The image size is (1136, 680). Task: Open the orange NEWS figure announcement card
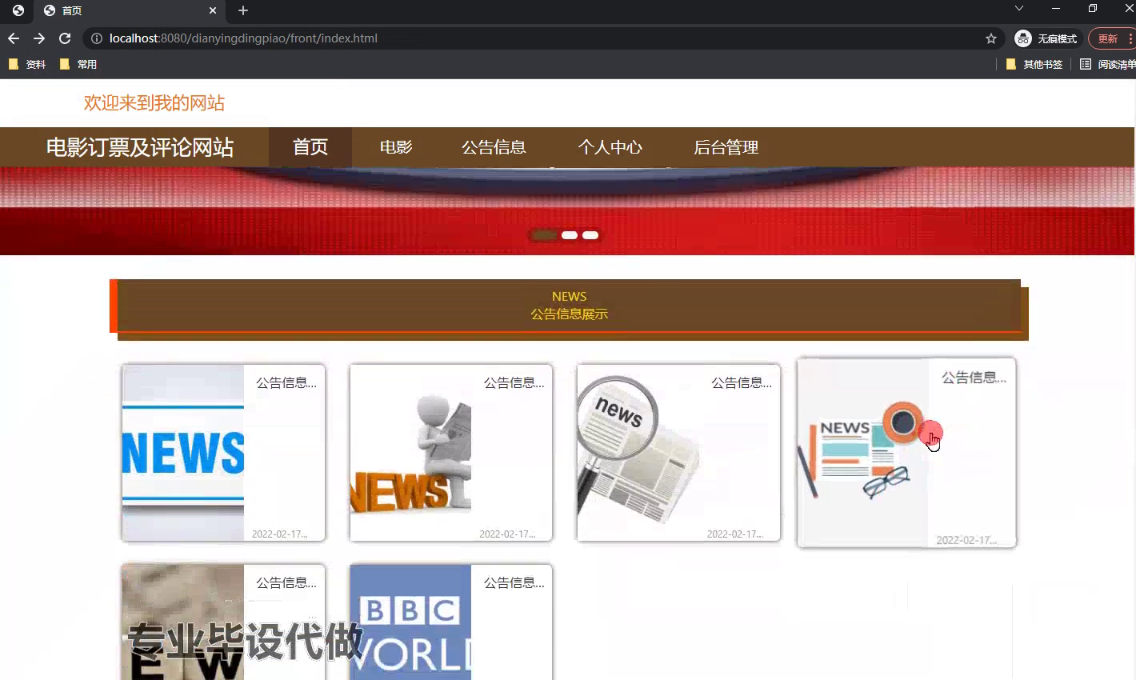pos(451,453)
